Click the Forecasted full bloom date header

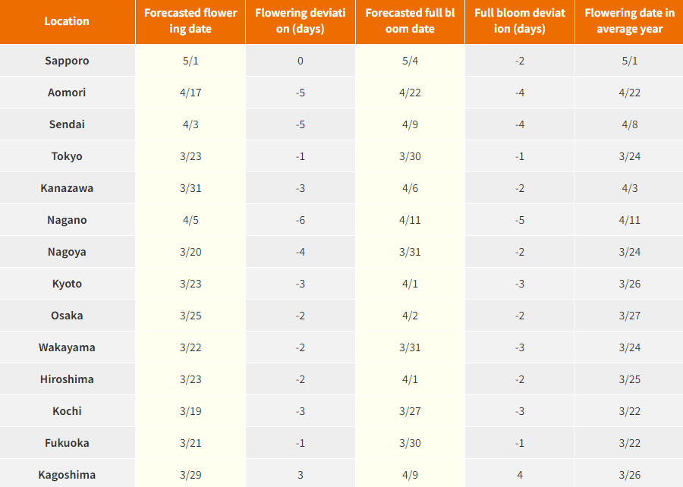click(410, 21)
